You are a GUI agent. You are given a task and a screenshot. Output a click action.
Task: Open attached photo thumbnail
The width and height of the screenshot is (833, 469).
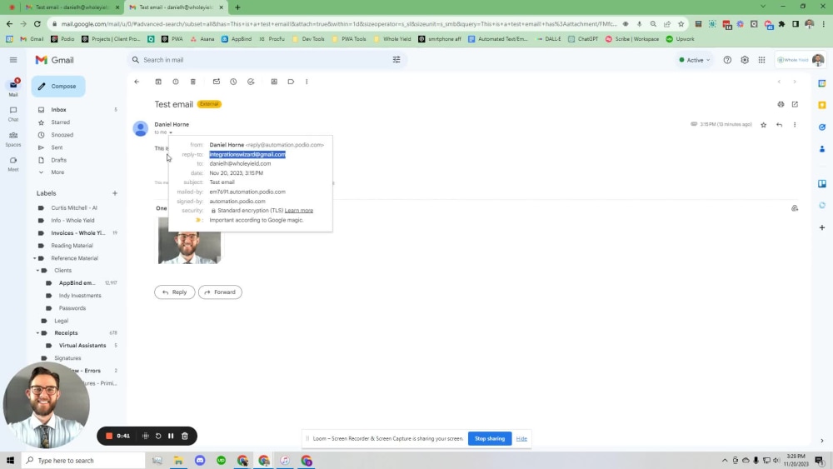click(x=189, y=240)
